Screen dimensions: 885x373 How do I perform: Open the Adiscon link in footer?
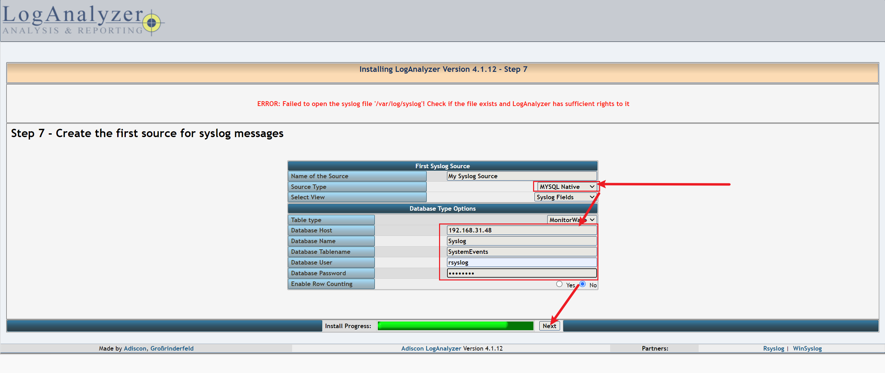(x=135, y=348)
